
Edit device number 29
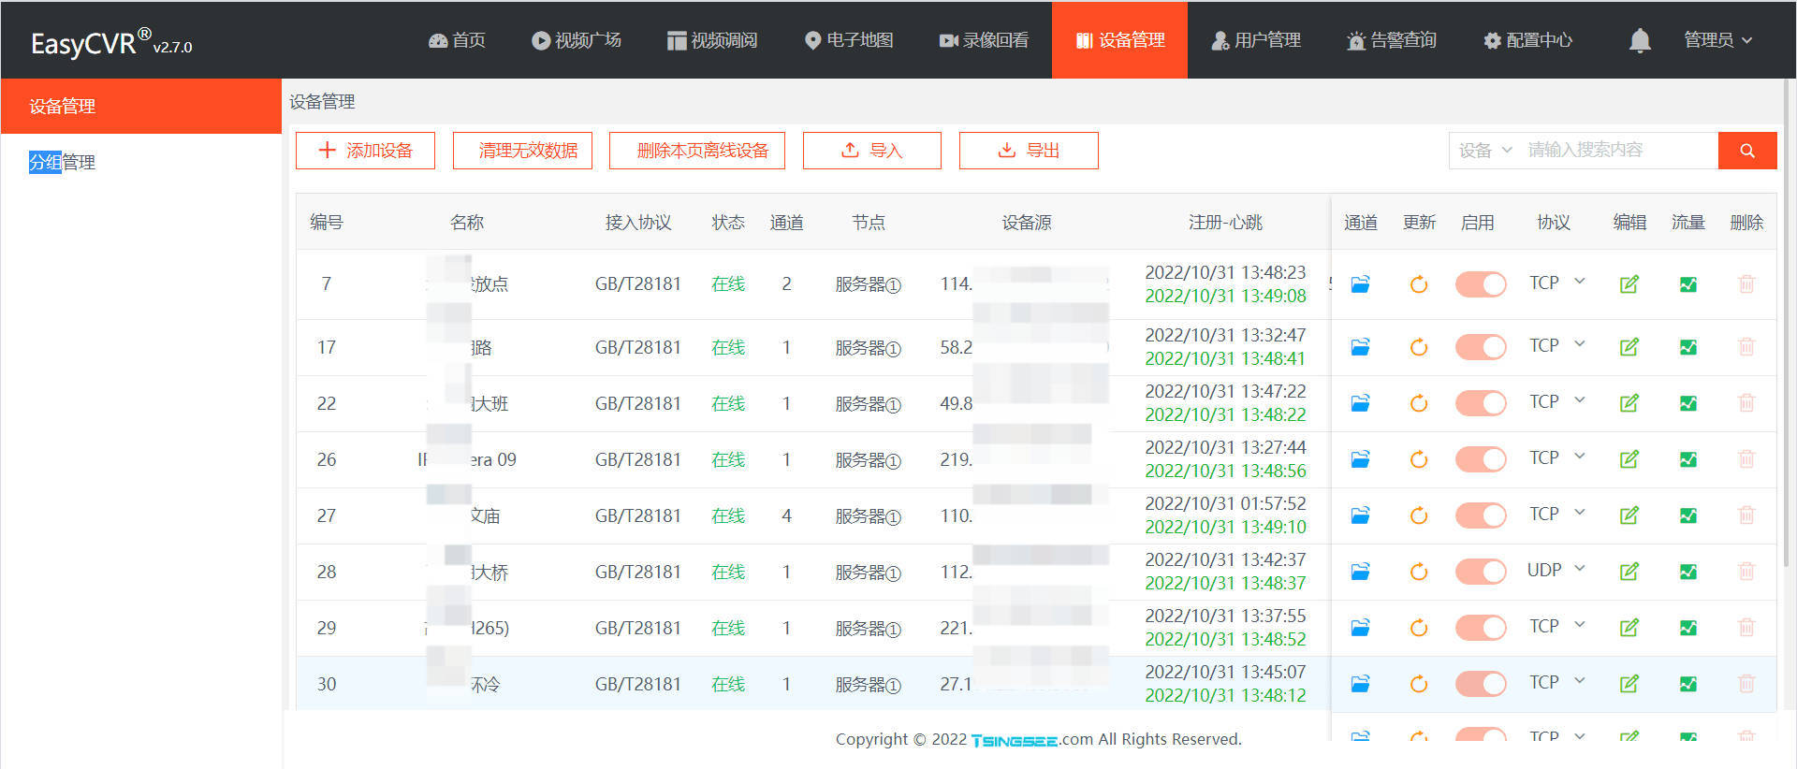[x=1629, y=629]
